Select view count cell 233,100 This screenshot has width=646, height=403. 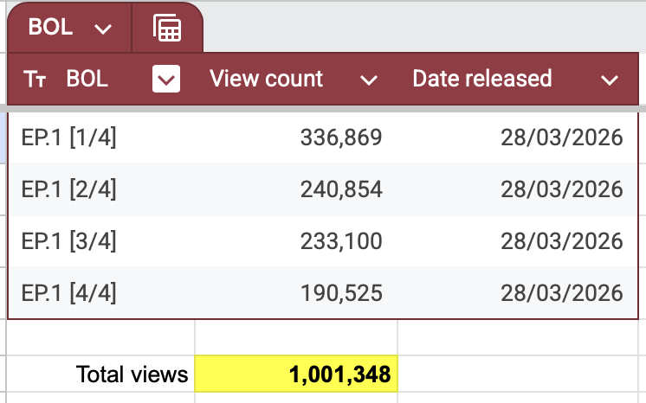click(296, 241)
